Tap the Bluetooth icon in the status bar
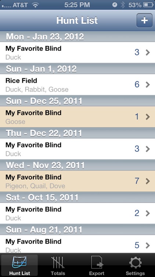 coord(123,5)
